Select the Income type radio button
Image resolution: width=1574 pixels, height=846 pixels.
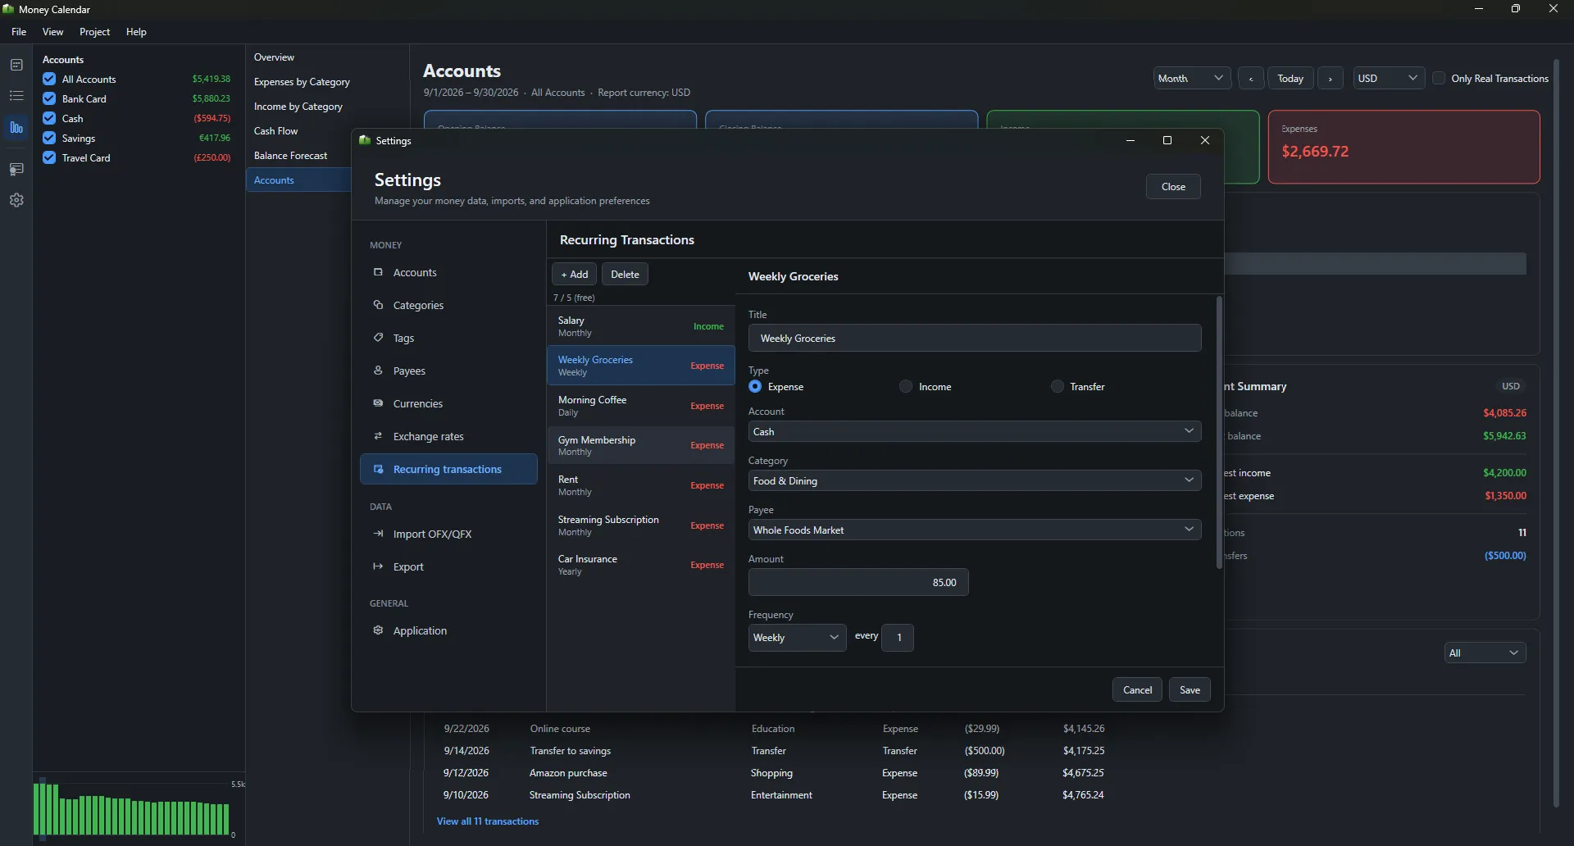coord(906,386)
